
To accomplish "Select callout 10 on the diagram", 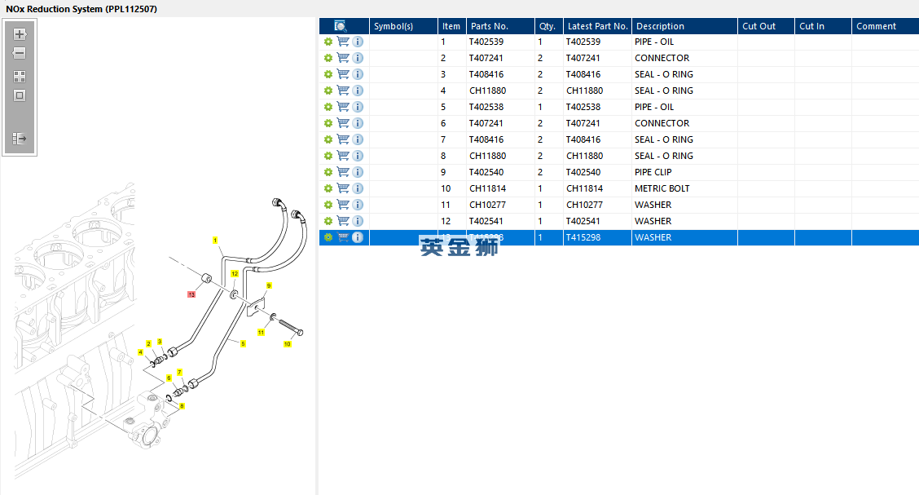I will point(287,344).
